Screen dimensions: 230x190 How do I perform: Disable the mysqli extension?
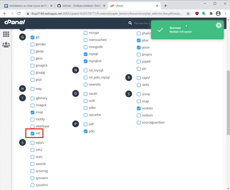[86, 54]
